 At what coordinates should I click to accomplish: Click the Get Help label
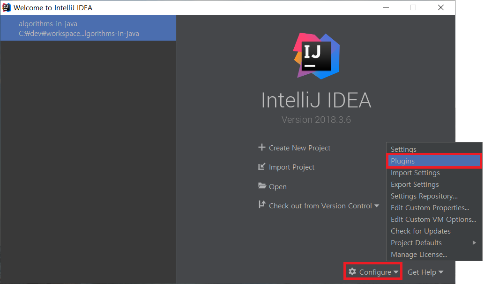pyautogui.click(x=422, y=272)
